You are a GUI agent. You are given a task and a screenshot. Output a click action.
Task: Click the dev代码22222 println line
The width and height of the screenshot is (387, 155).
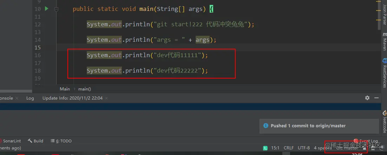coord(147,71)
